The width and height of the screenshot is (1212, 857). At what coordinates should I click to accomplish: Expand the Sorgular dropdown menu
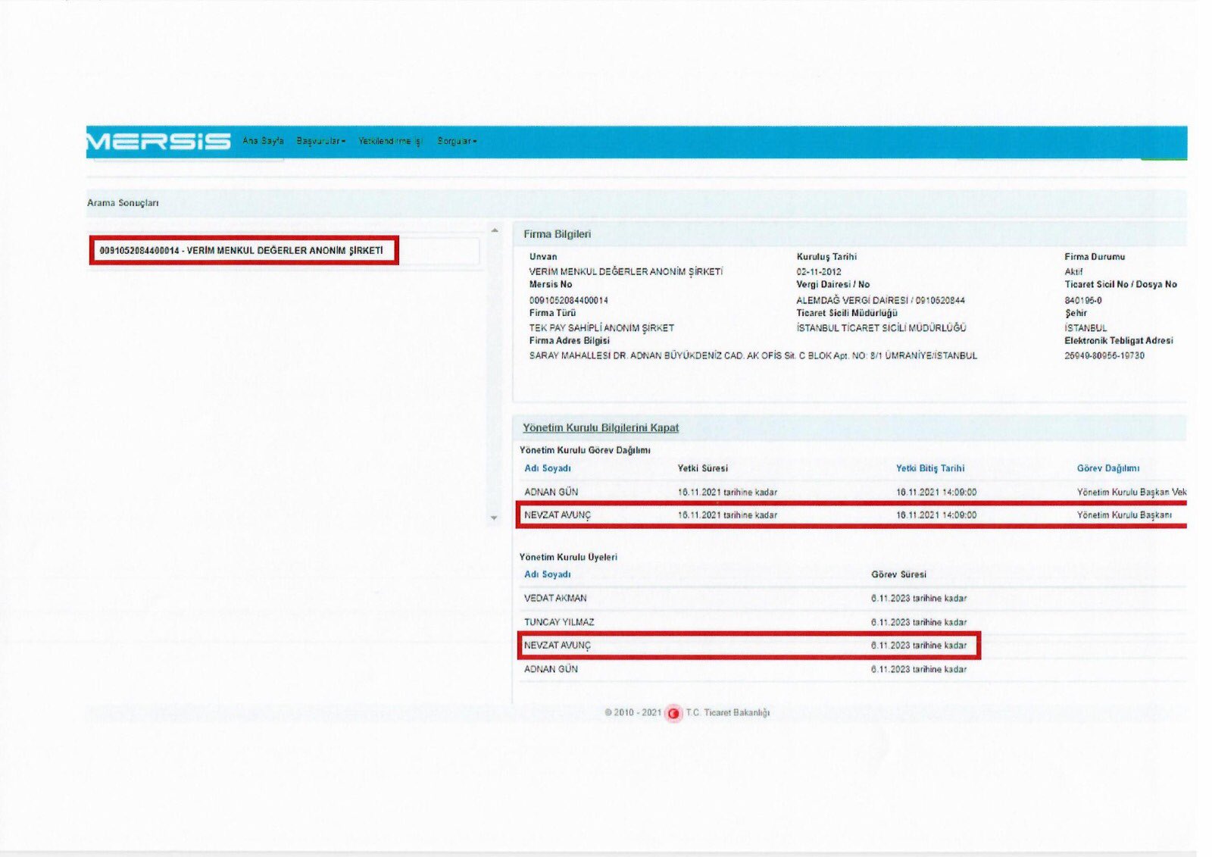pos(457,141)
